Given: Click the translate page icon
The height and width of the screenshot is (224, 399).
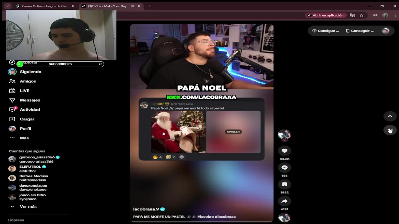Looking at the screenshot, I should pos(352,15).
